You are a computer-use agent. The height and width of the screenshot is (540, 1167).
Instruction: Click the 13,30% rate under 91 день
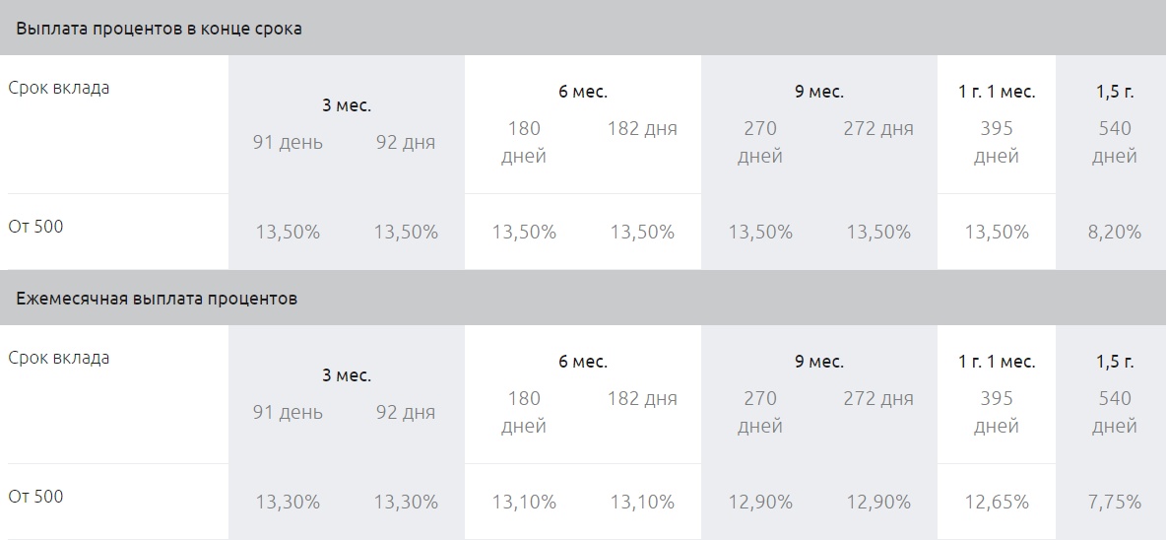click(288, 503)
